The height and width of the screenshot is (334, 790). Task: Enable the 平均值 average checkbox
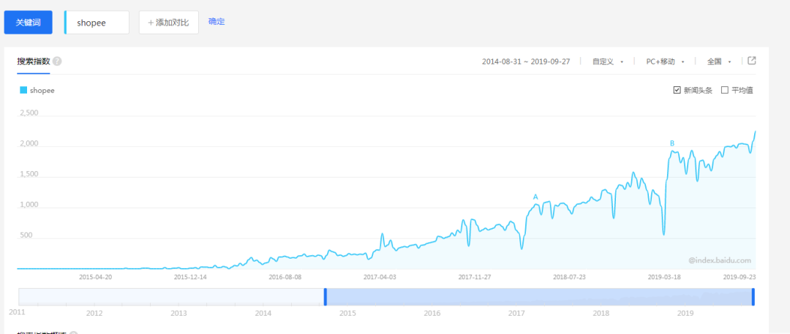click(725, 90)
